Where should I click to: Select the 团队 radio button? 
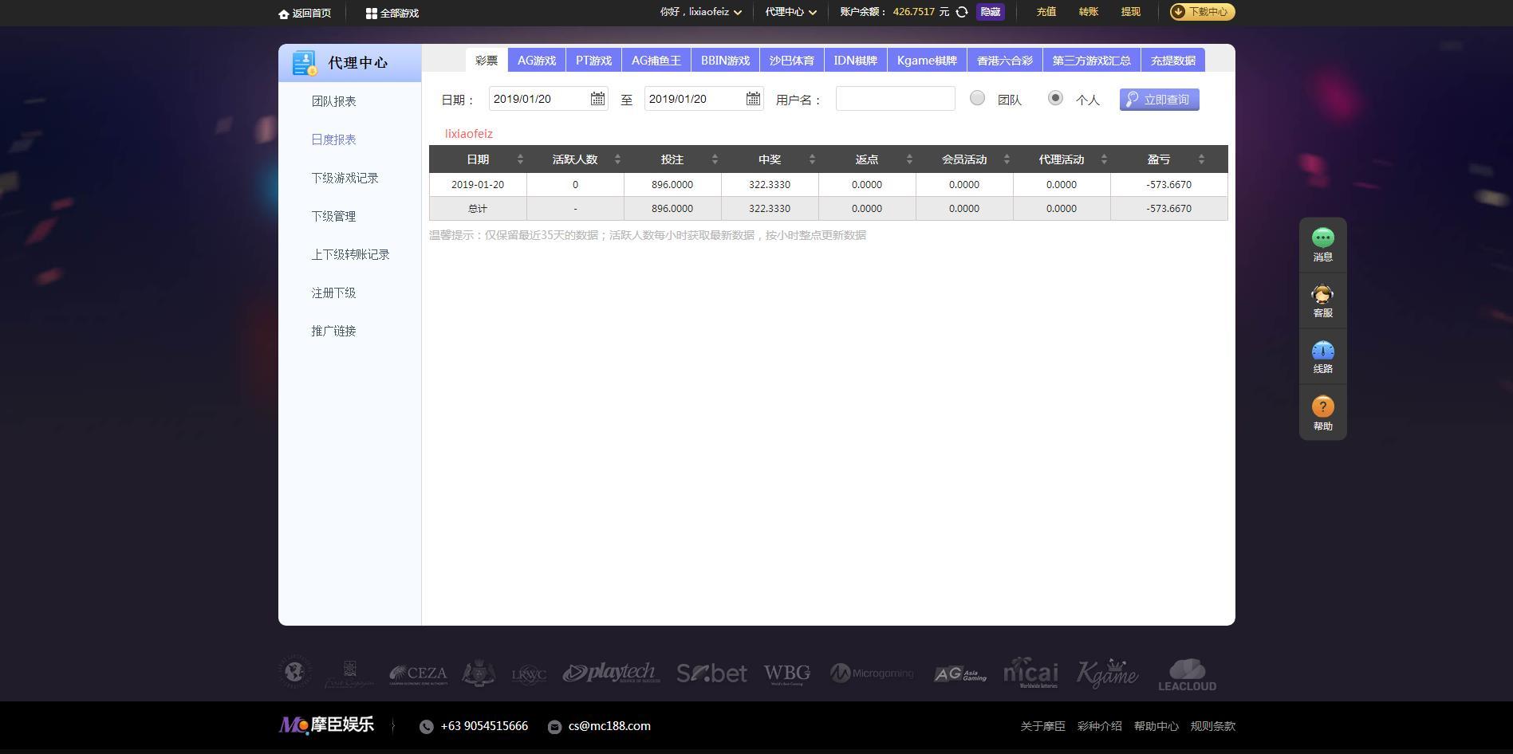click(x=976, y=98)
